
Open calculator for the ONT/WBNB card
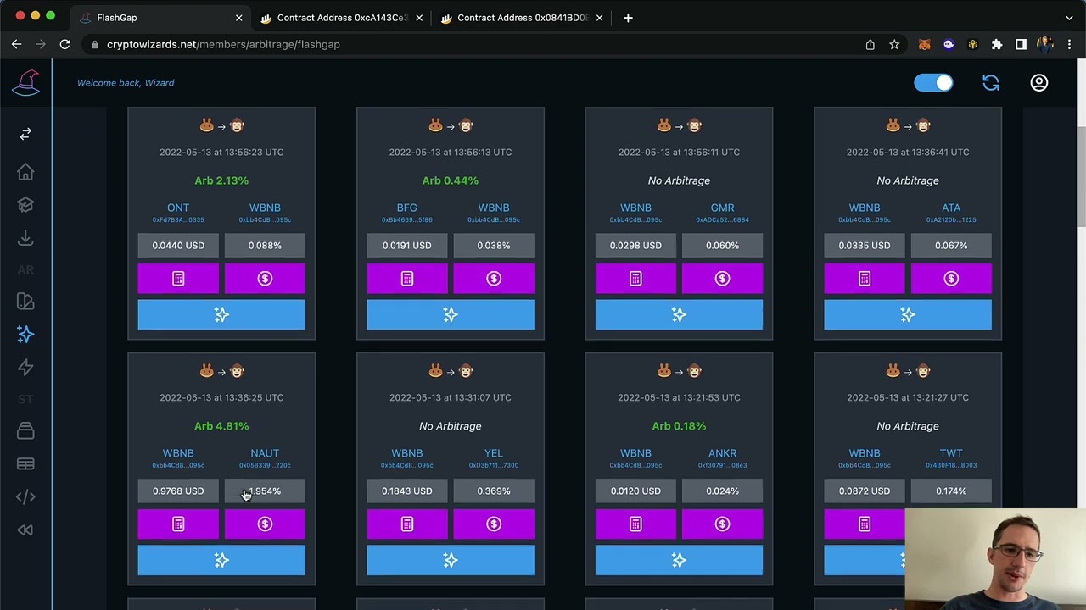pos(178,279)
